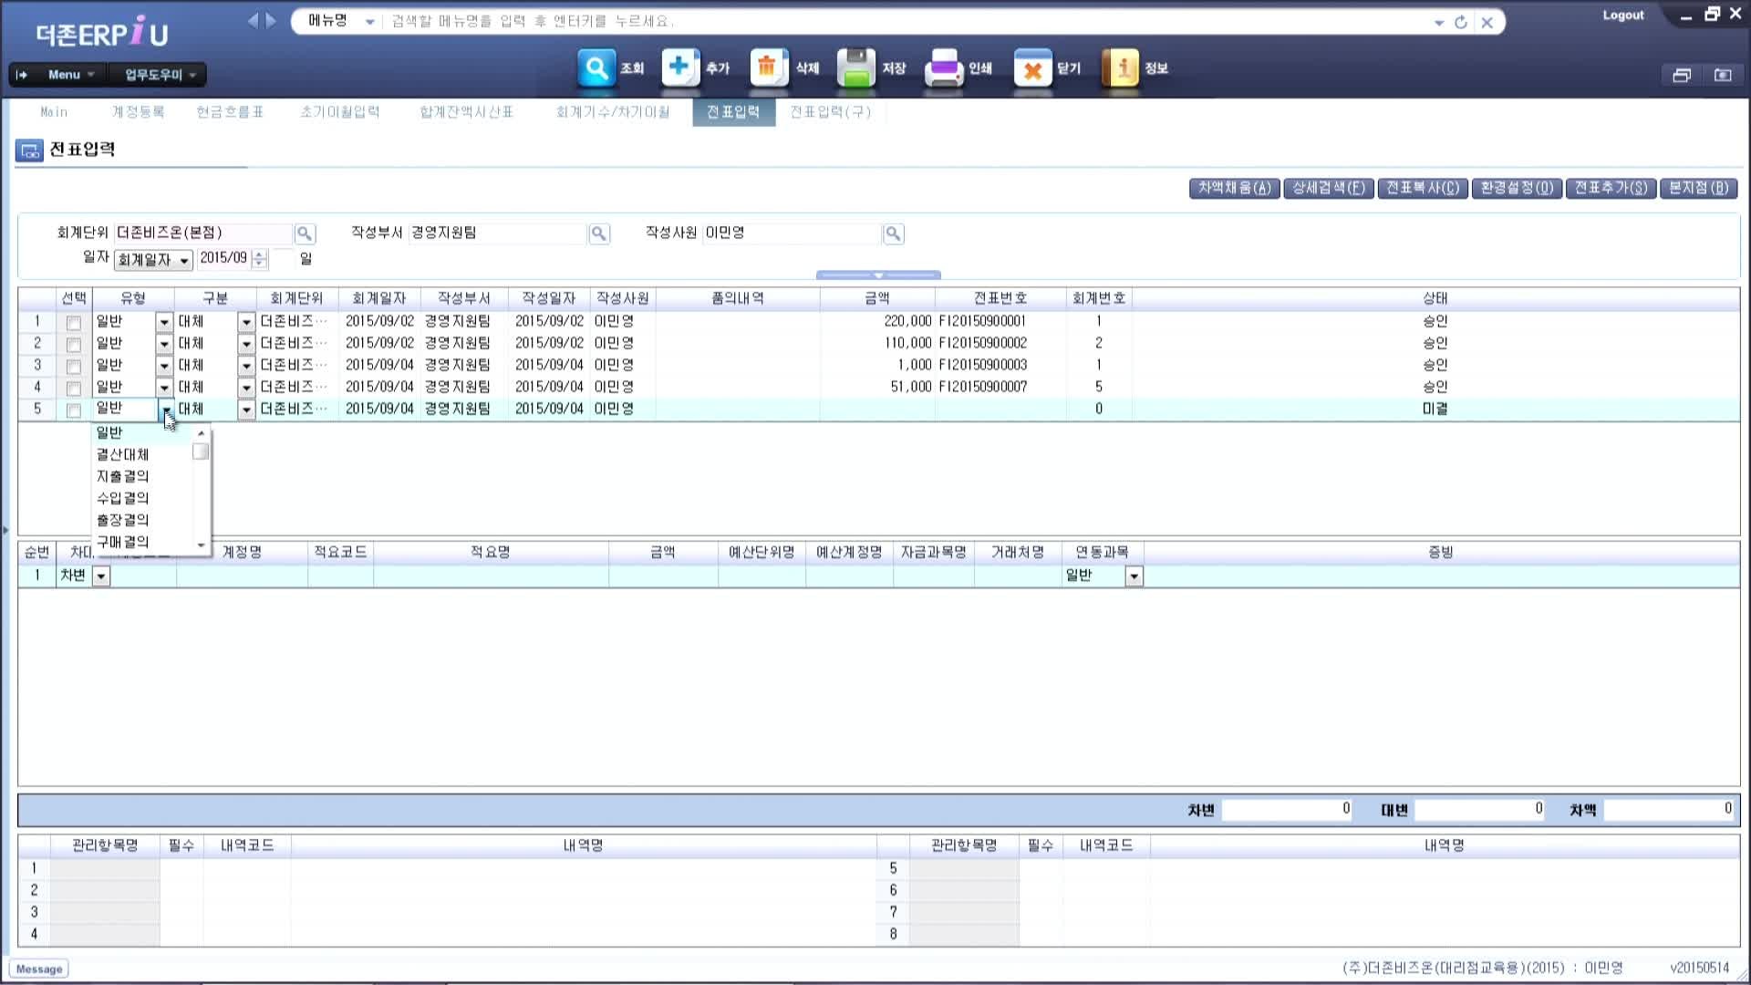Click the Message button in status bar
1751x985 pixels.
(x=39, y=969)
